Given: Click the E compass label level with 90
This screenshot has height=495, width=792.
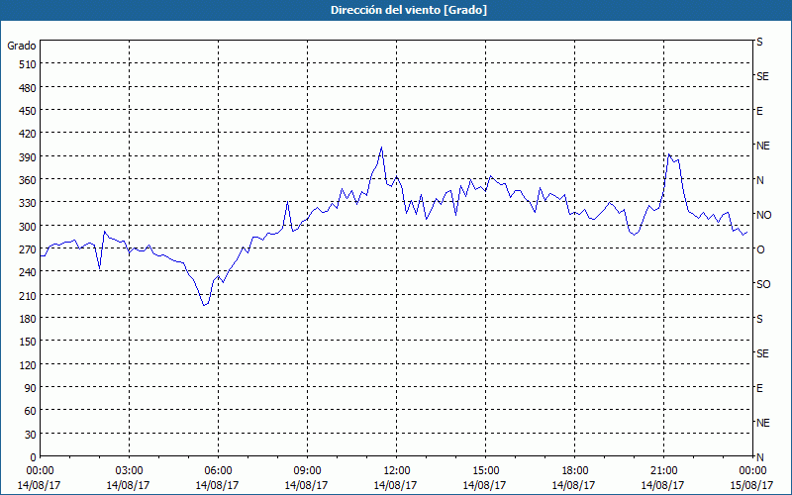Looking at the screenshot, I should [x=759, y=388].
